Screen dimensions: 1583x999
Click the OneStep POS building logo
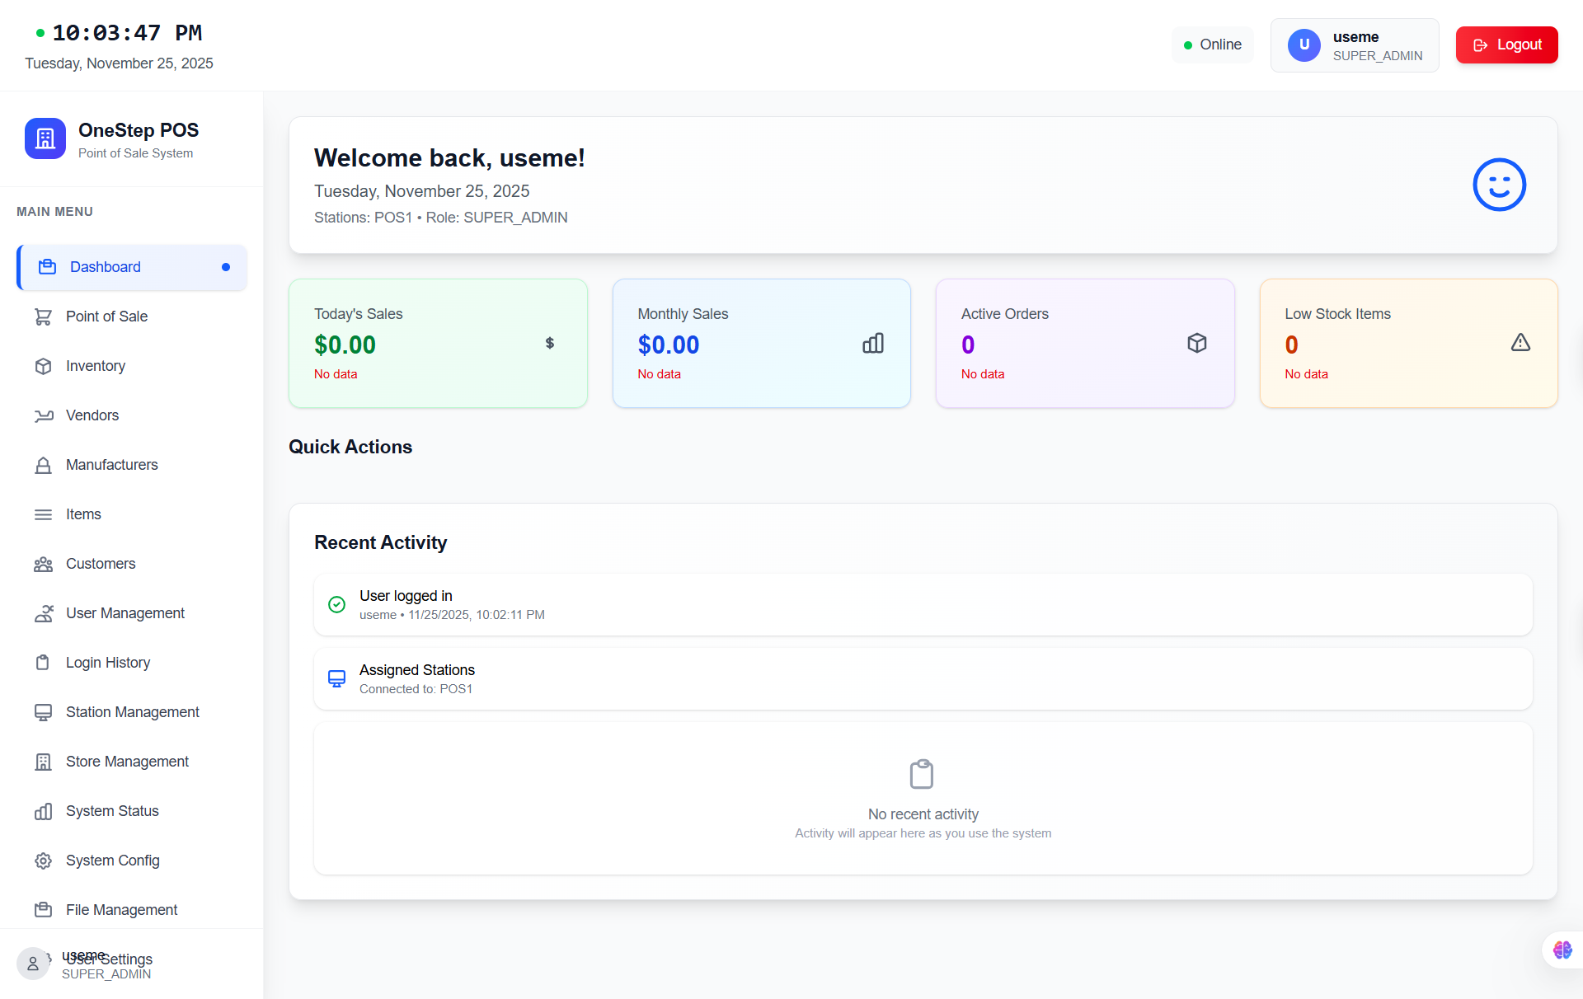45,138
